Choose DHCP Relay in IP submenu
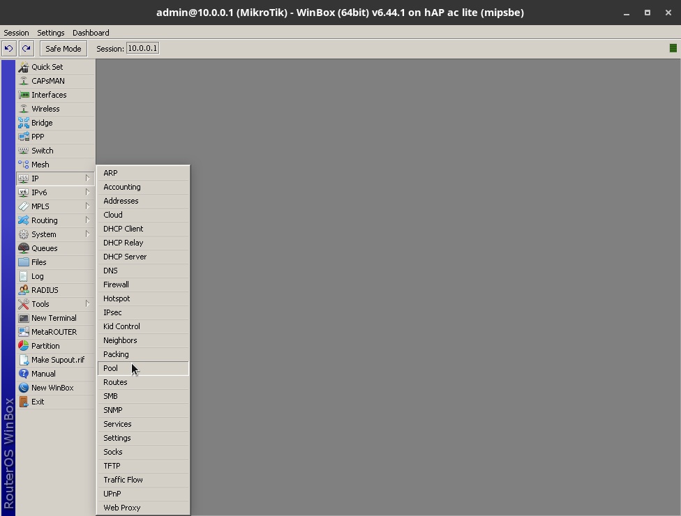The width and height of the screenshot is (681, 516). tap(143, 243)
